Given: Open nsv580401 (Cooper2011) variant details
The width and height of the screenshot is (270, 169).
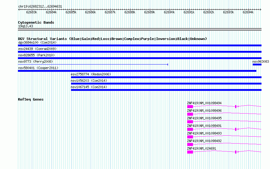Looking at the screenshot, I should (137, 71).
